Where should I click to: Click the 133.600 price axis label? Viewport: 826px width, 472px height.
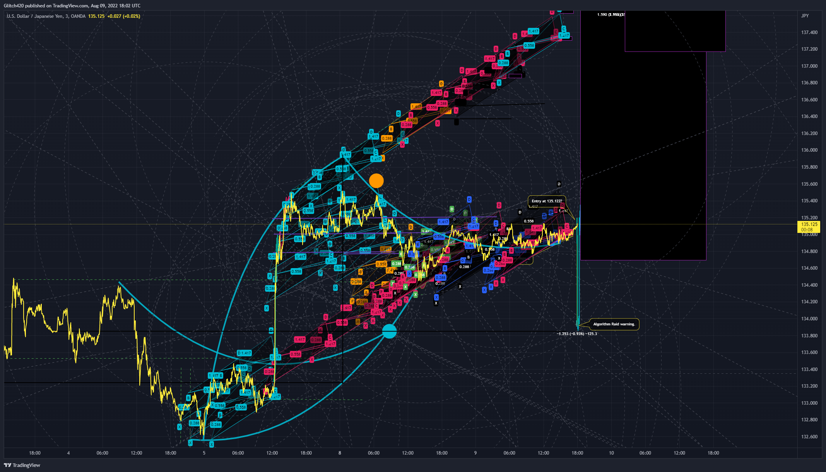pyautogui.click(x=809, y=352)
